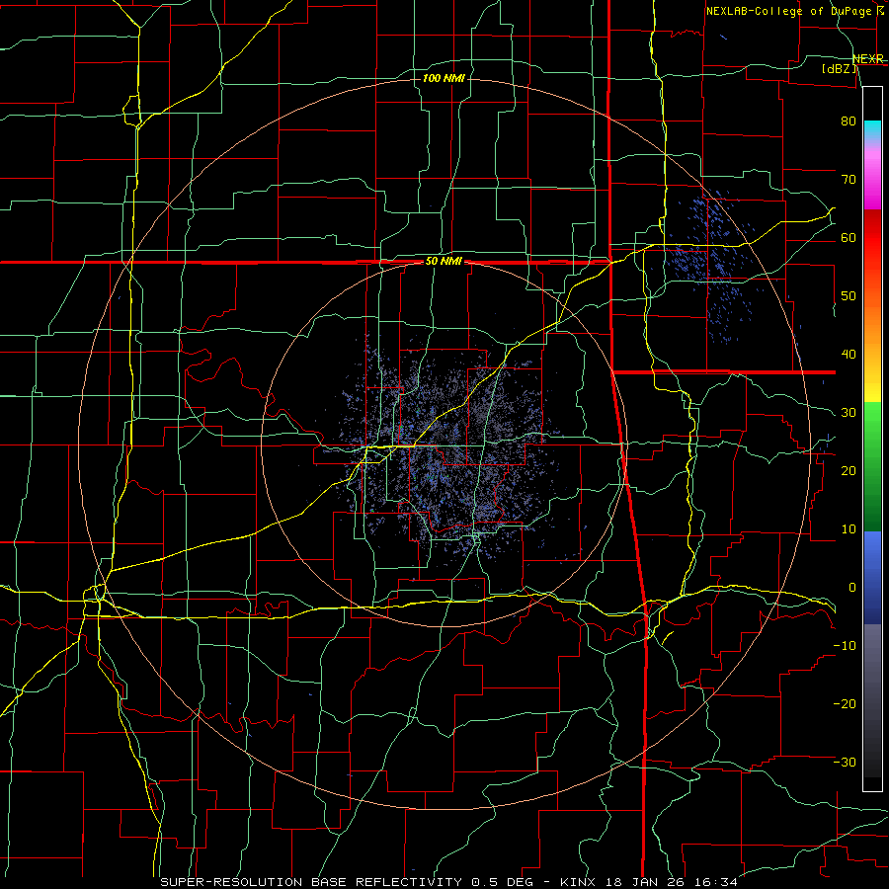This screenshot has width=889, height=889.
Task: Click the -30 dBZ scale value
Action: click(845, 763)
